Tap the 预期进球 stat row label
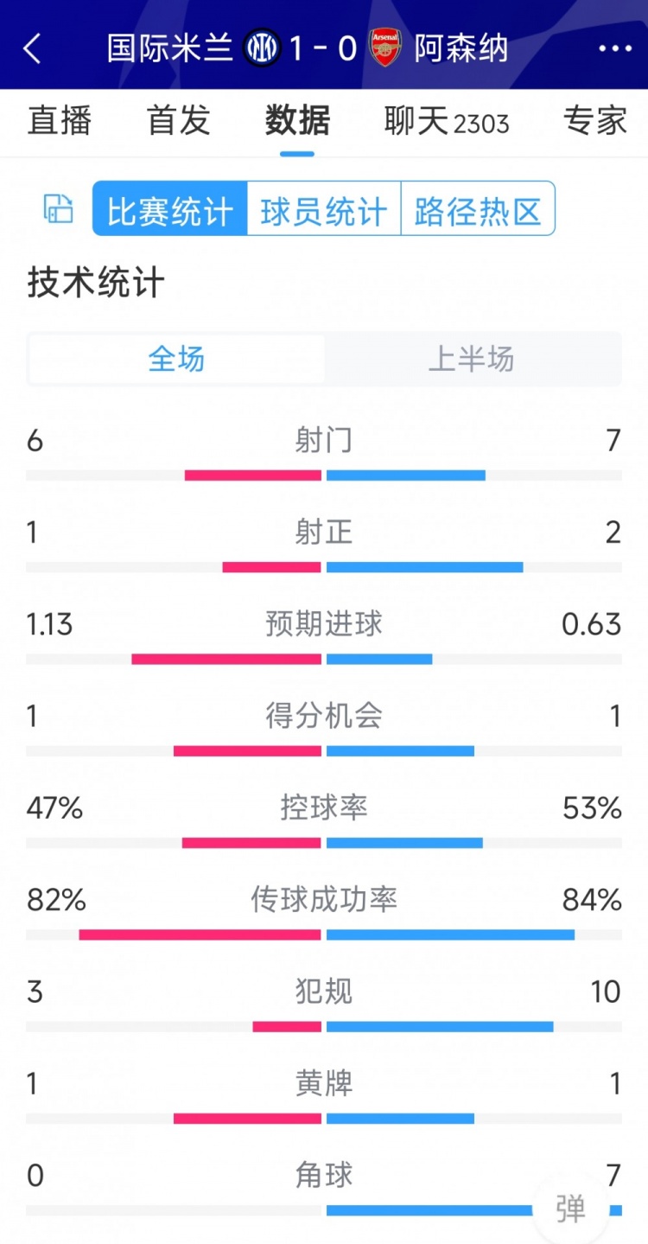 pyautogui.click(x=324, y=624)
